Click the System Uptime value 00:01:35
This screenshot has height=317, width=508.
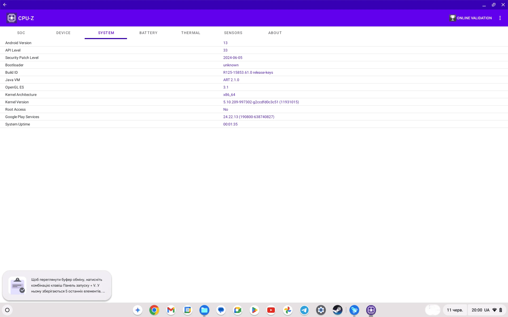(x=230, y=124)
